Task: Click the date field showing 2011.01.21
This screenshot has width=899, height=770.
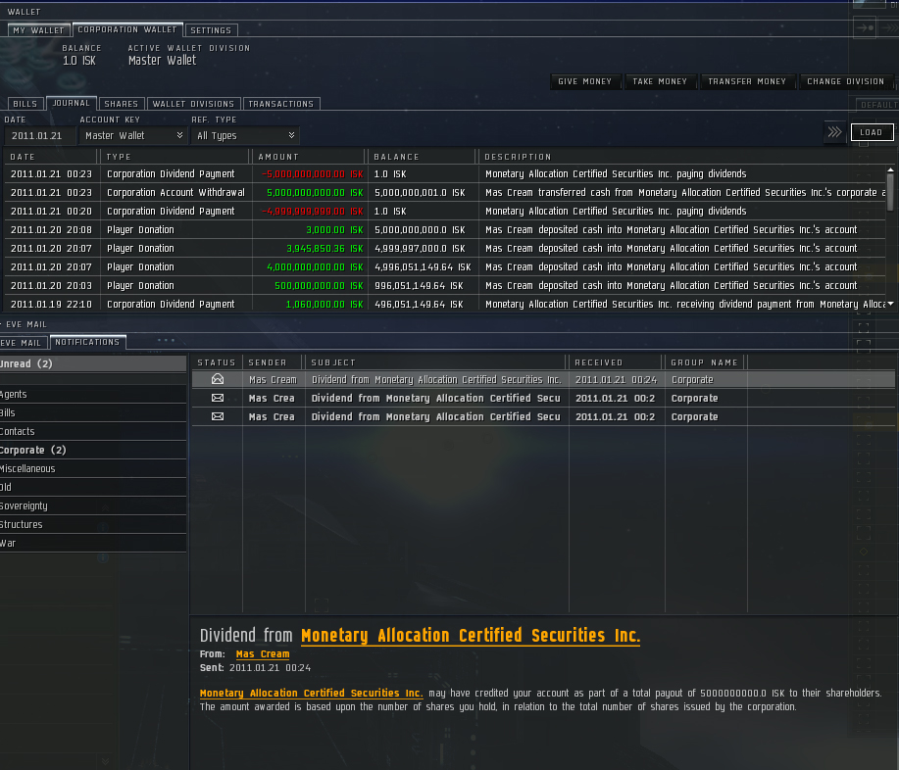Action: click(39, 136)
